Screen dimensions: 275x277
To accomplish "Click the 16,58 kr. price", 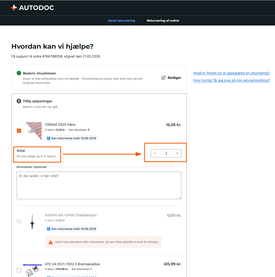I will pyautogui.click(x=174, y=125).
